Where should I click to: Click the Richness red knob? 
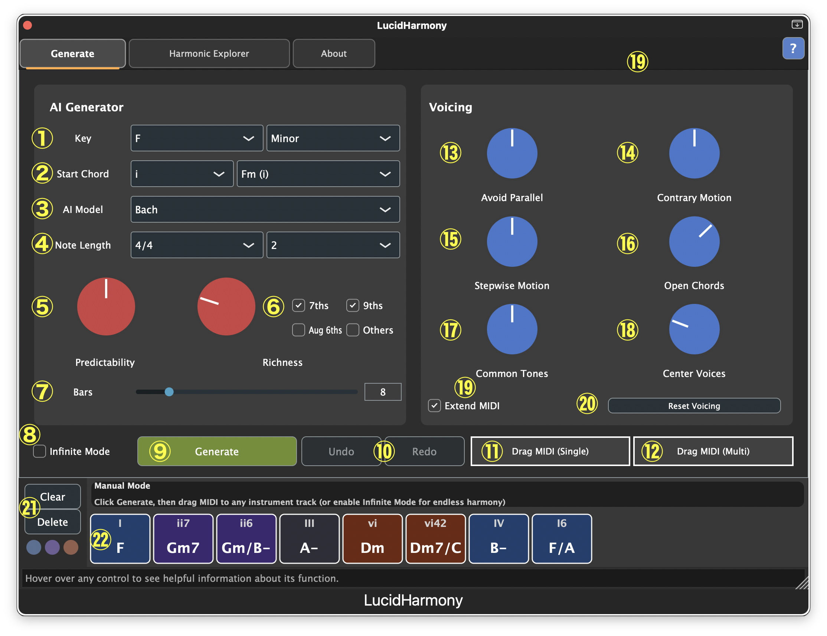[226, 306]
